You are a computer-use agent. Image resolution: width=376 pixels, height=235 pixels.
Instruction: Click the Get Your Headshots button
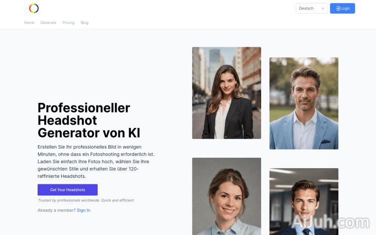(68, 190)
